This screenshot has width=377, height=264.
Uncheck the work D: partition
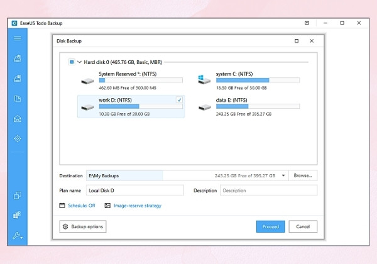click(x=179, y=100)
